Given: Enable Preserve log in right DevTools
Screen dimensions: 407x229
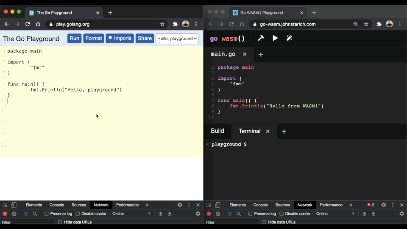Looking at the screenshot, I should tap(250, 214).
